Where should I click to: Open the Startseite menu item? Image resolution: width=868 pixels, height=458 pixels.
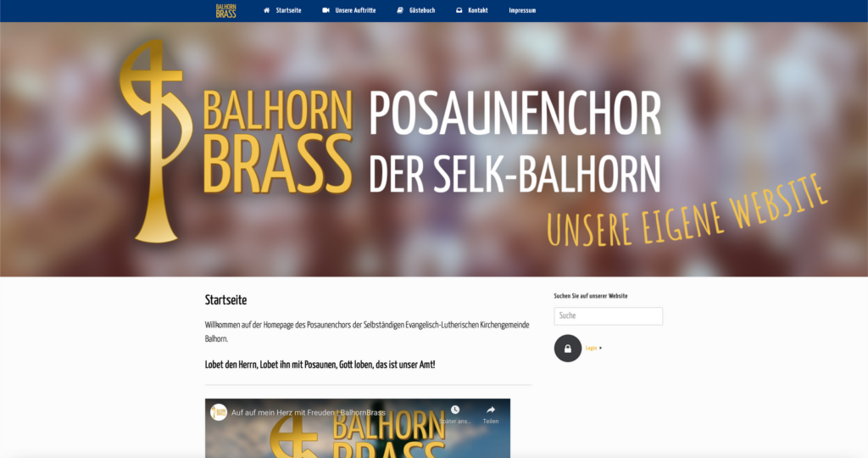288,10
